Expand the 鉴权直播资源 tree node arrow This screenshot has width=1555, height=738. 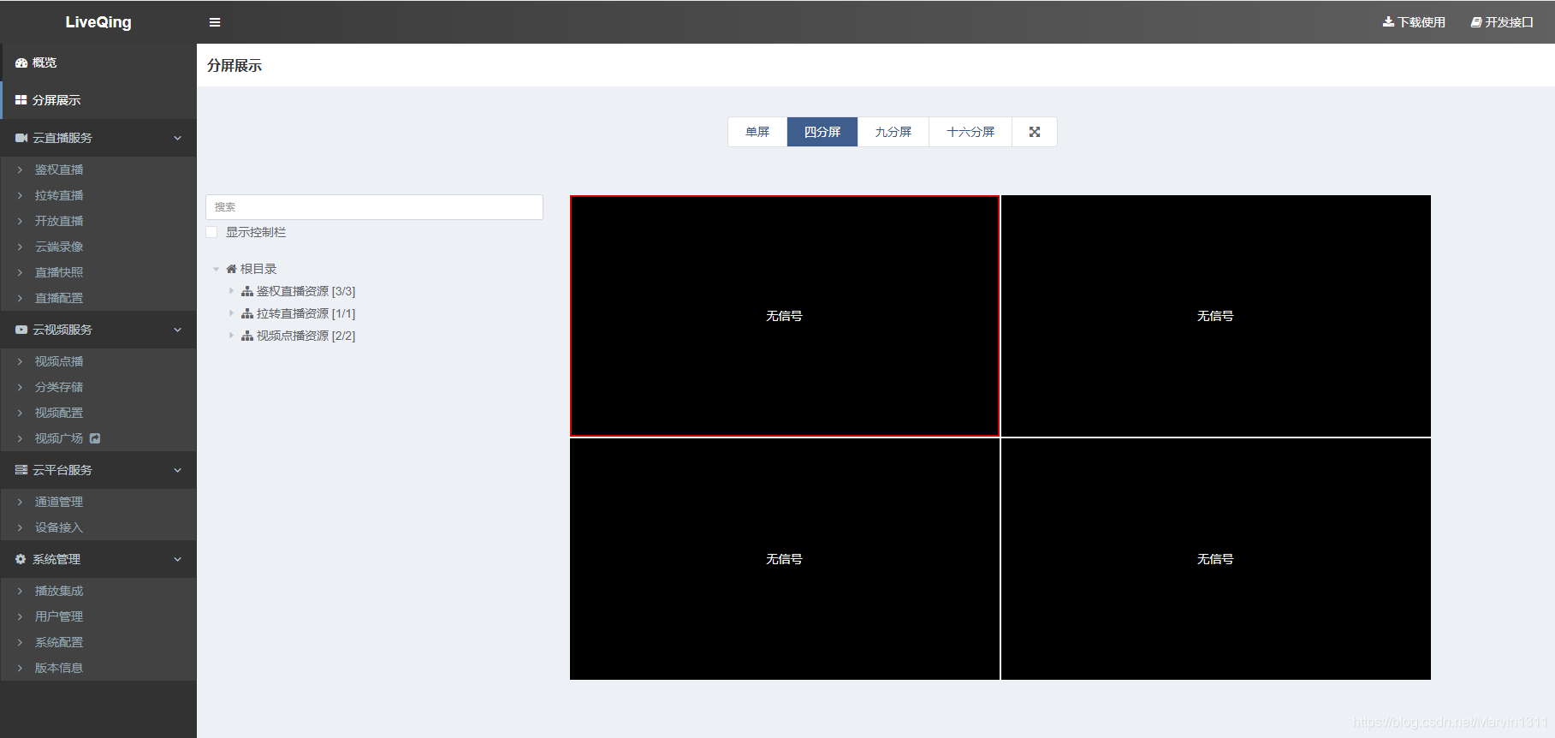(231, 291)
